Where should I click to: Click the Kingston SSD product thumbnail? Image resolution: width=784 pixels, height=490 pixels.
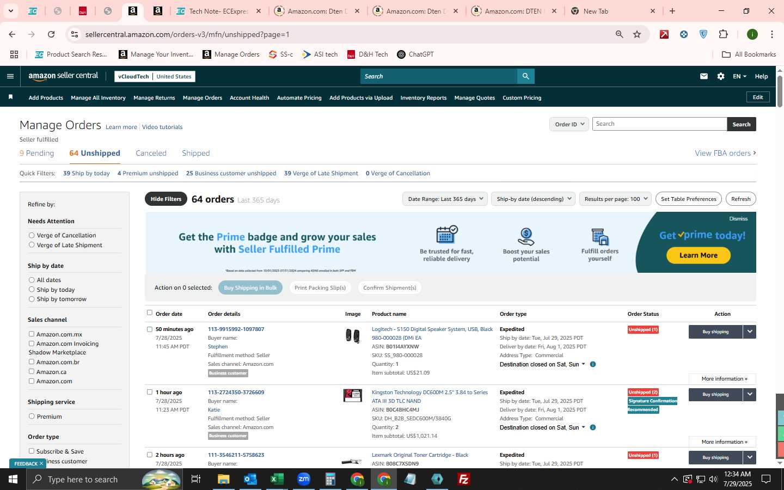click(352, 395)
